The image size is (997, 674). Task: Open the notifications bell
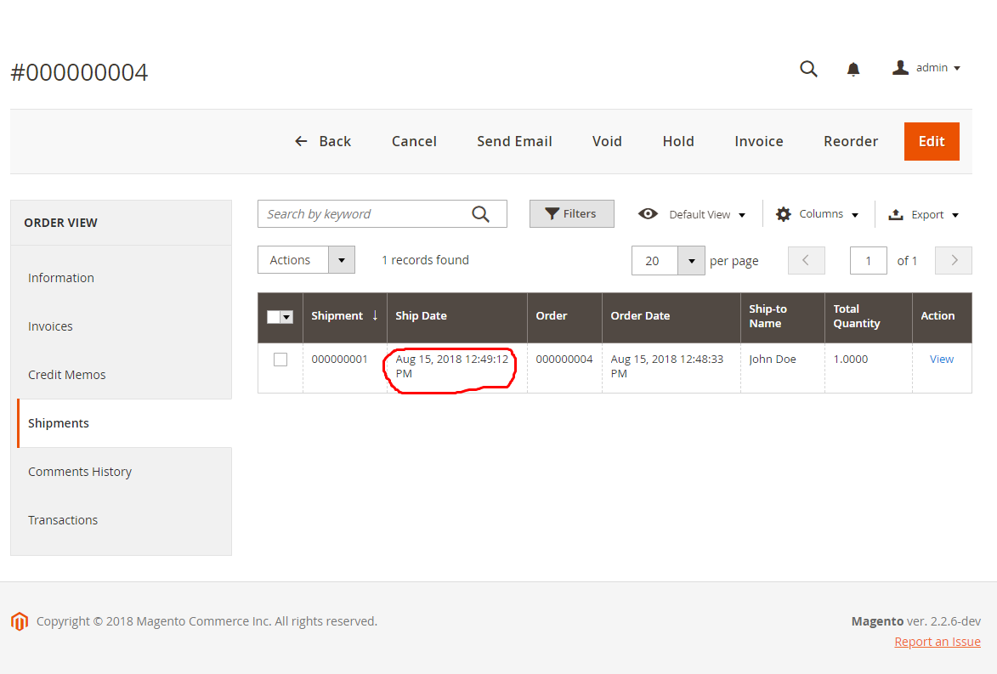pos(853,68)
